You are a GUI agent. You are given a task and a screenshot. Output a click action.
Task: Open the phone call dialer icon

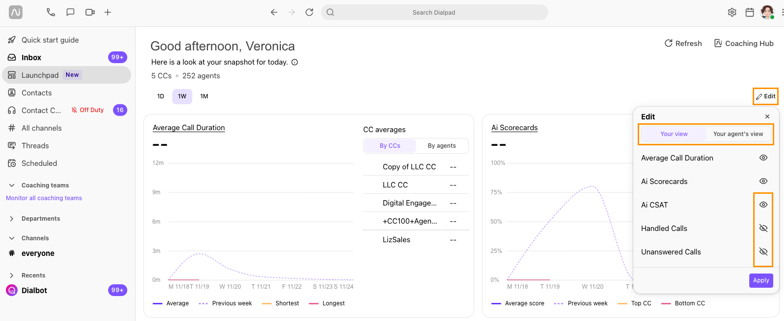[51, 12]
